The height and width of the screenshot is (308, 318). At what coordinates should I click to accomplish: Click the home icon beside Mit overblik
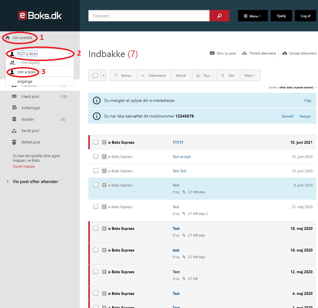8,38
